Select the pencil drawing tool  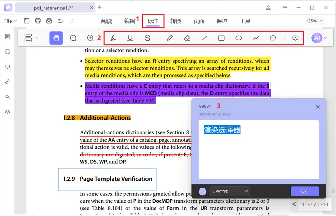[x=170, y=38]
